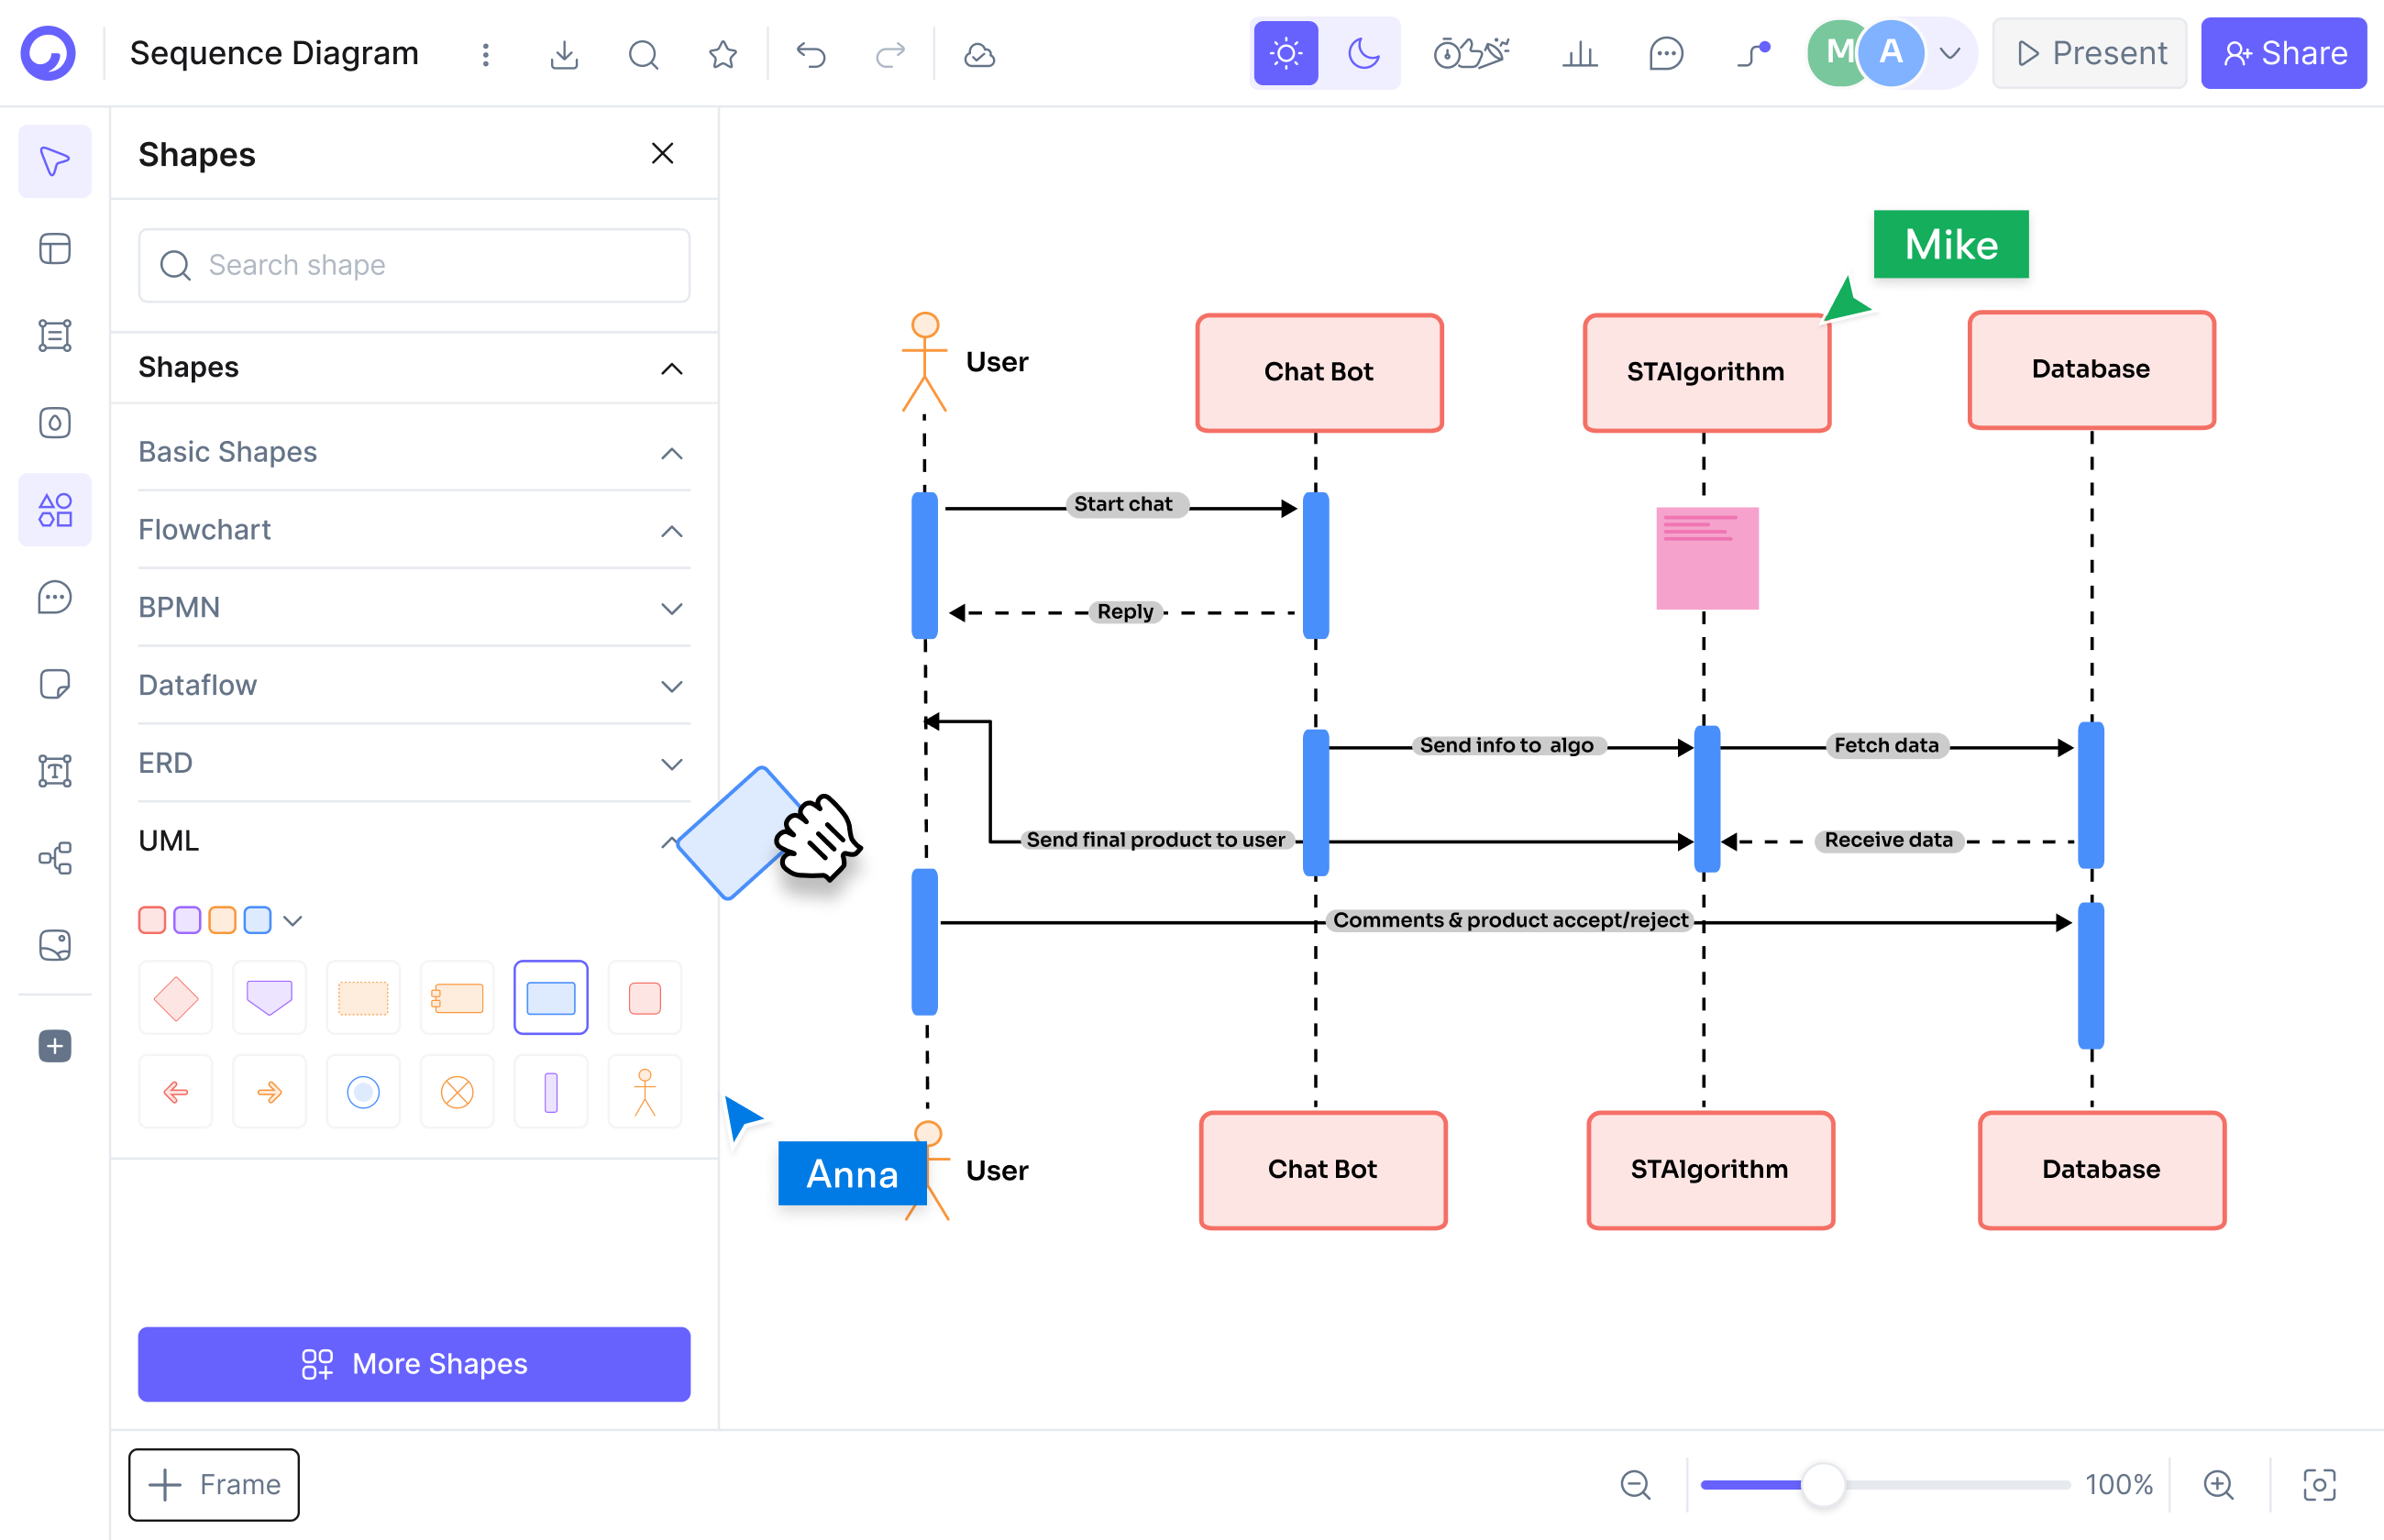Select the red left arrow shape
The image size is (2384, 1540).
point(176,1092)
